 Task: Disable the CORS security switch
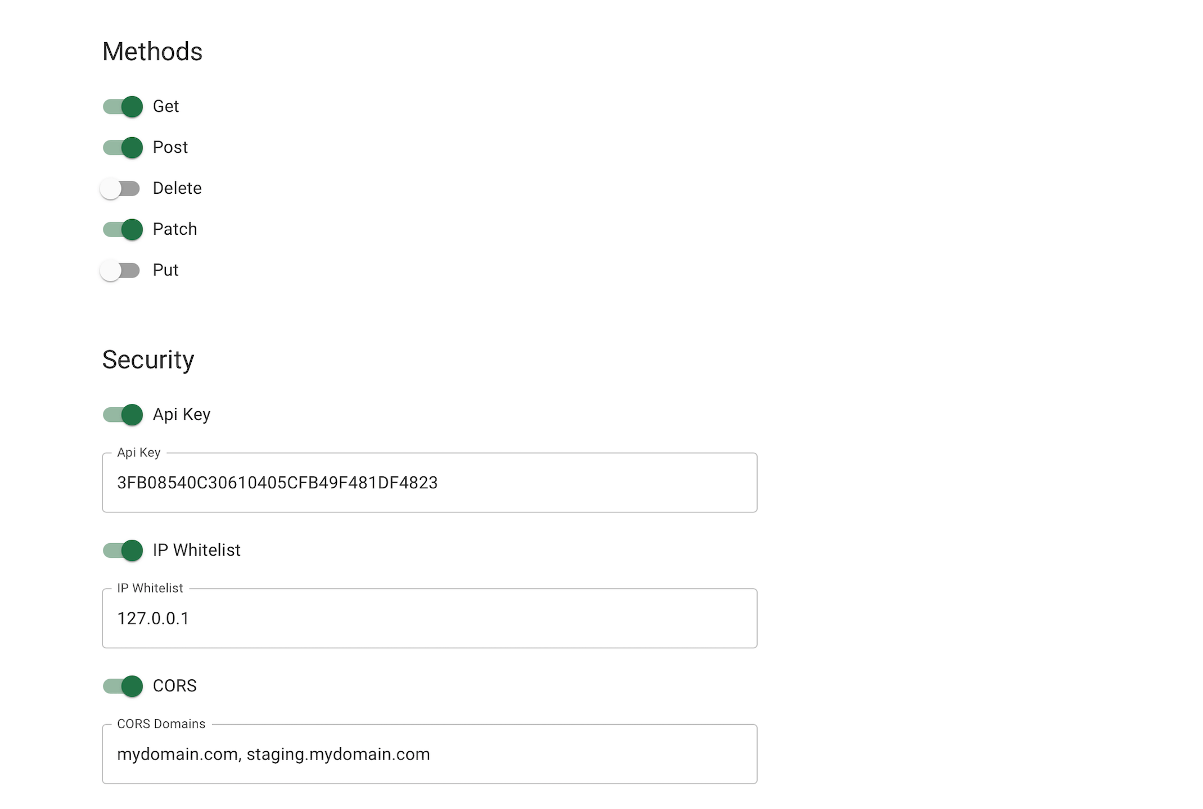click(x=123, y=686)
